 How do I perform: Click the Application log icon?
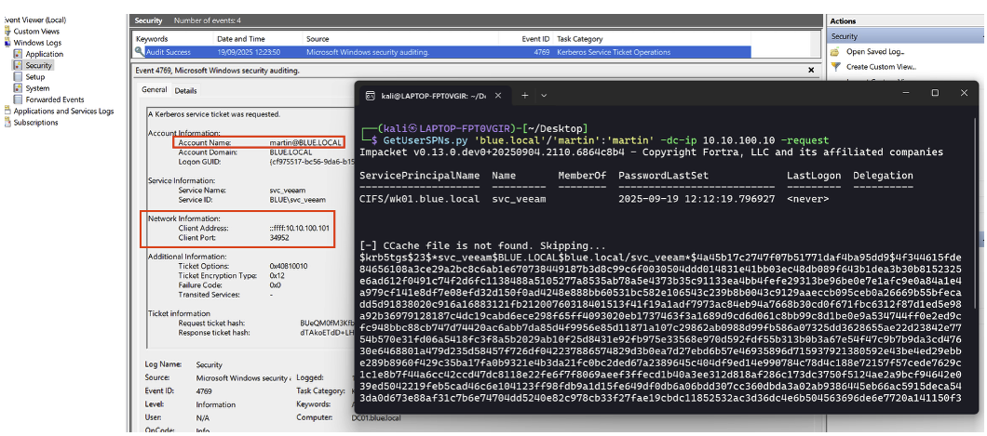coord(18,55)
